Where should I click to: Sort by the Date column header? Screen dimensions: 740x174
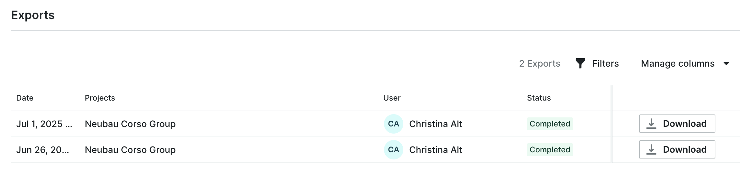(25, 98)
